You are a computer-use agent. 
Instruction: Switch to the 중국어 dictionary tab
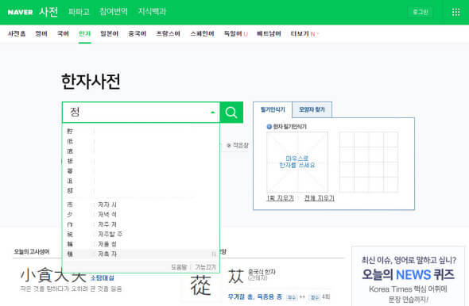click(138, 34)
